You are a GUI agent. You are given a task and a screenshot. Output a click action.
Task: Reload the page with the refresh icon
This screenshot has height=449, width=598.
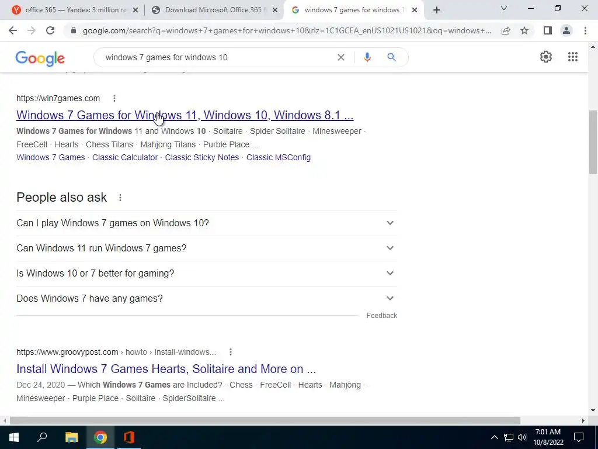coord(50,30)
